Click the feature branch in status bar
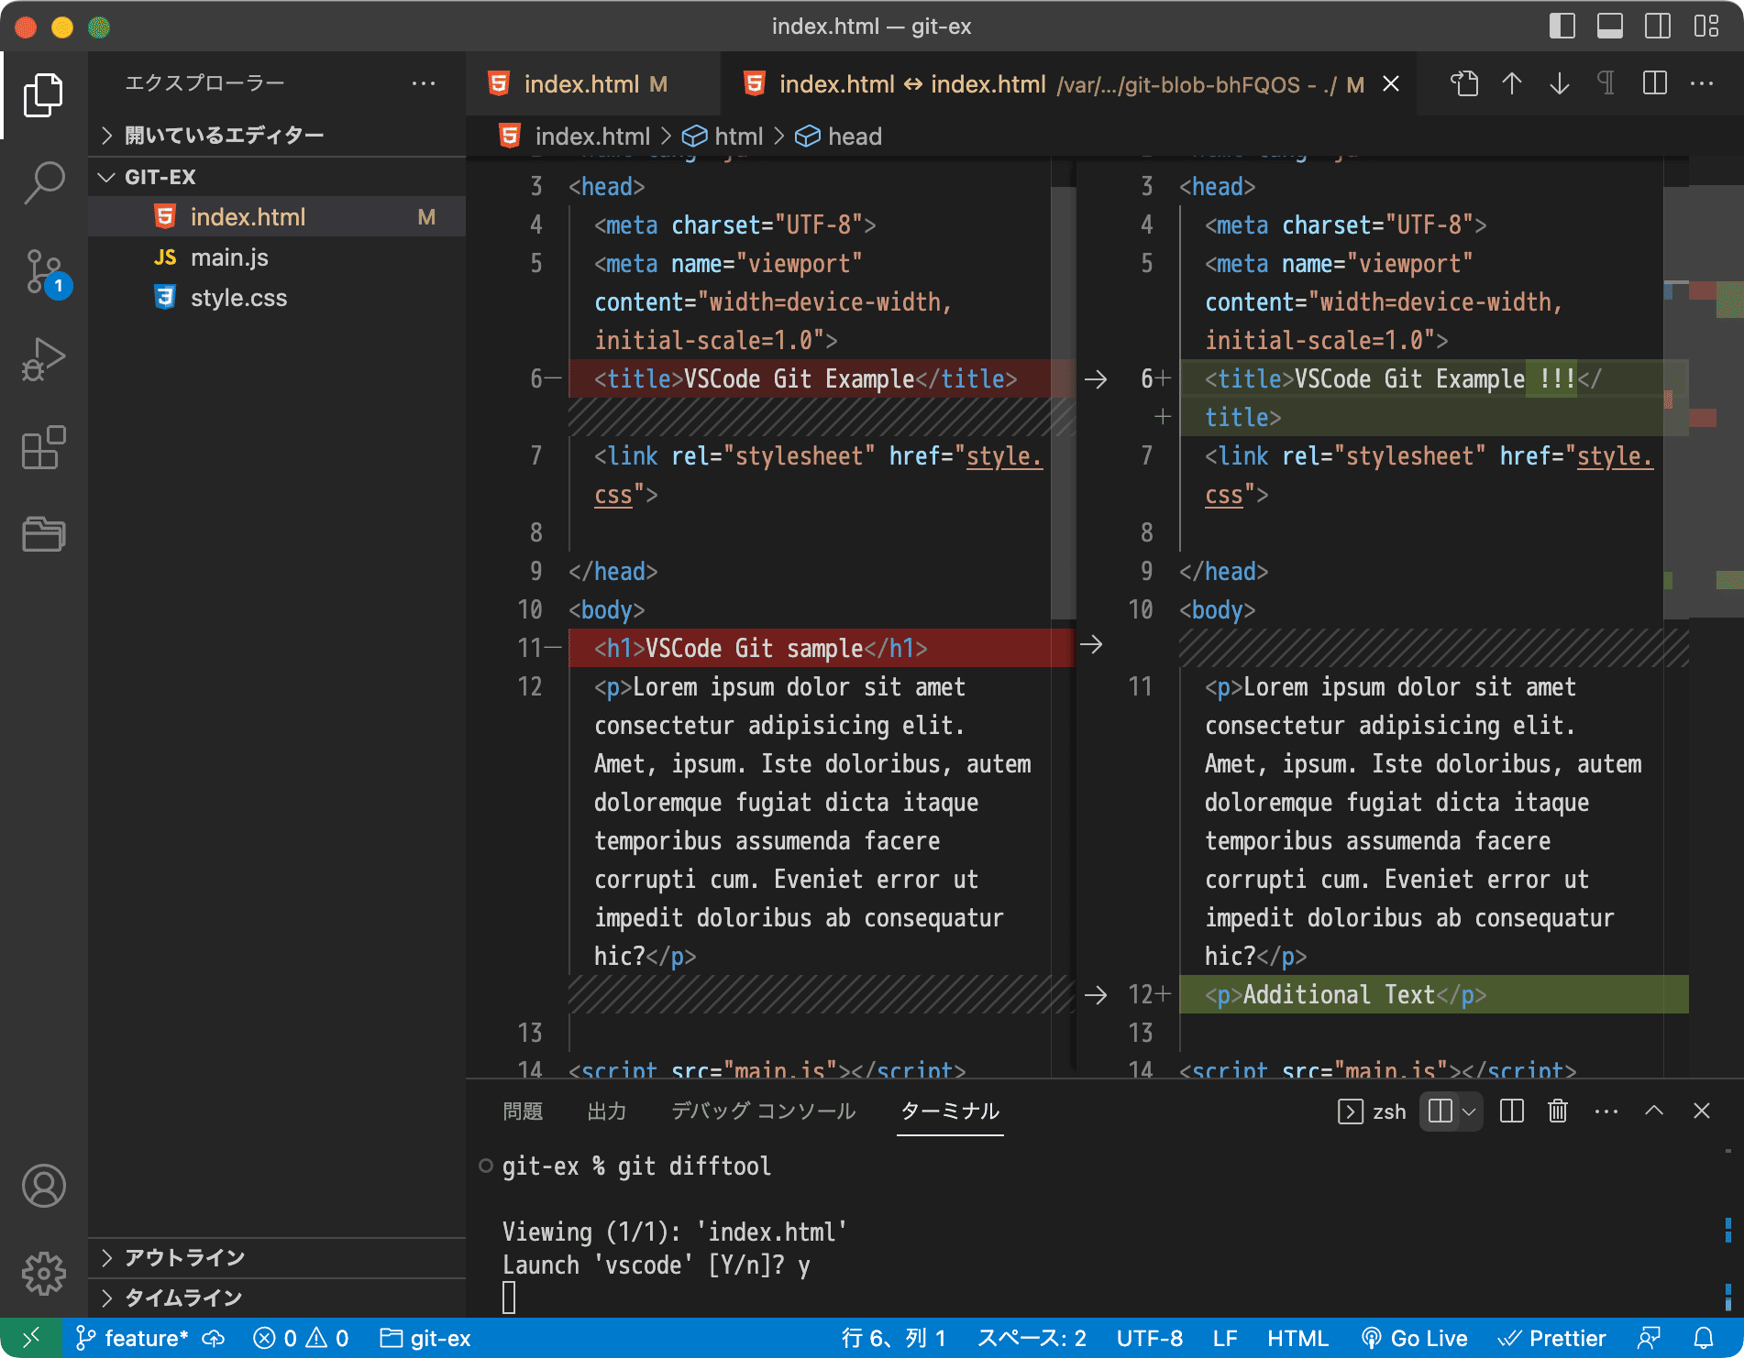This screenshot has width=1744, height=1358. 133,1339
